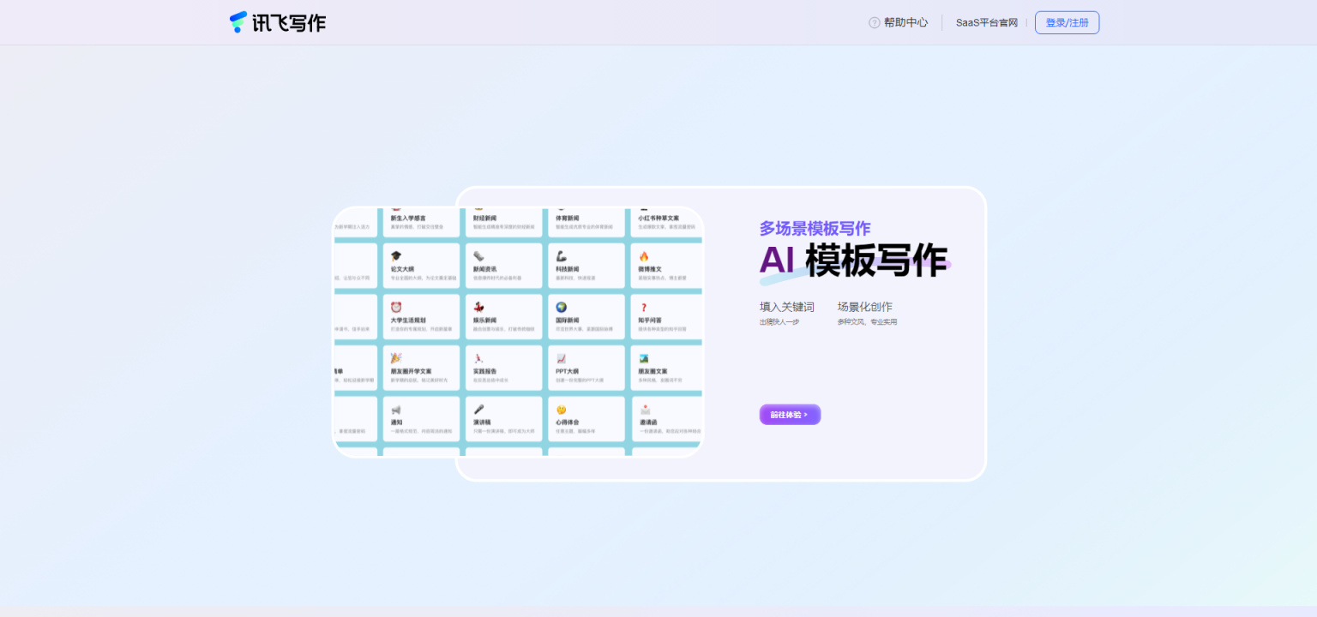Image resolution: width=1317 pixels, height=617 pixels.
Task: Open the SaaS平台官网 link
Action: tap(986, 23)
